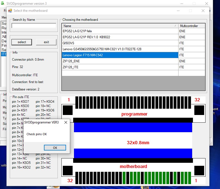Click the Connection: first to last text
This screenshot has width=220, height=189.
[x=28, y=82]
